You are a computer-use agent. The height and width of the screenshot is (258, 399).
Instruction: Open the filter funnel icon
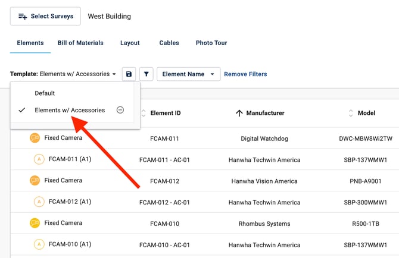tap(146, 74)
